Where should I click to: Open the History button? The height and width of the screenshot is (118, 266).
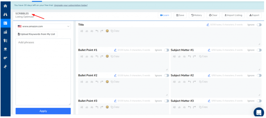point(197,15)
